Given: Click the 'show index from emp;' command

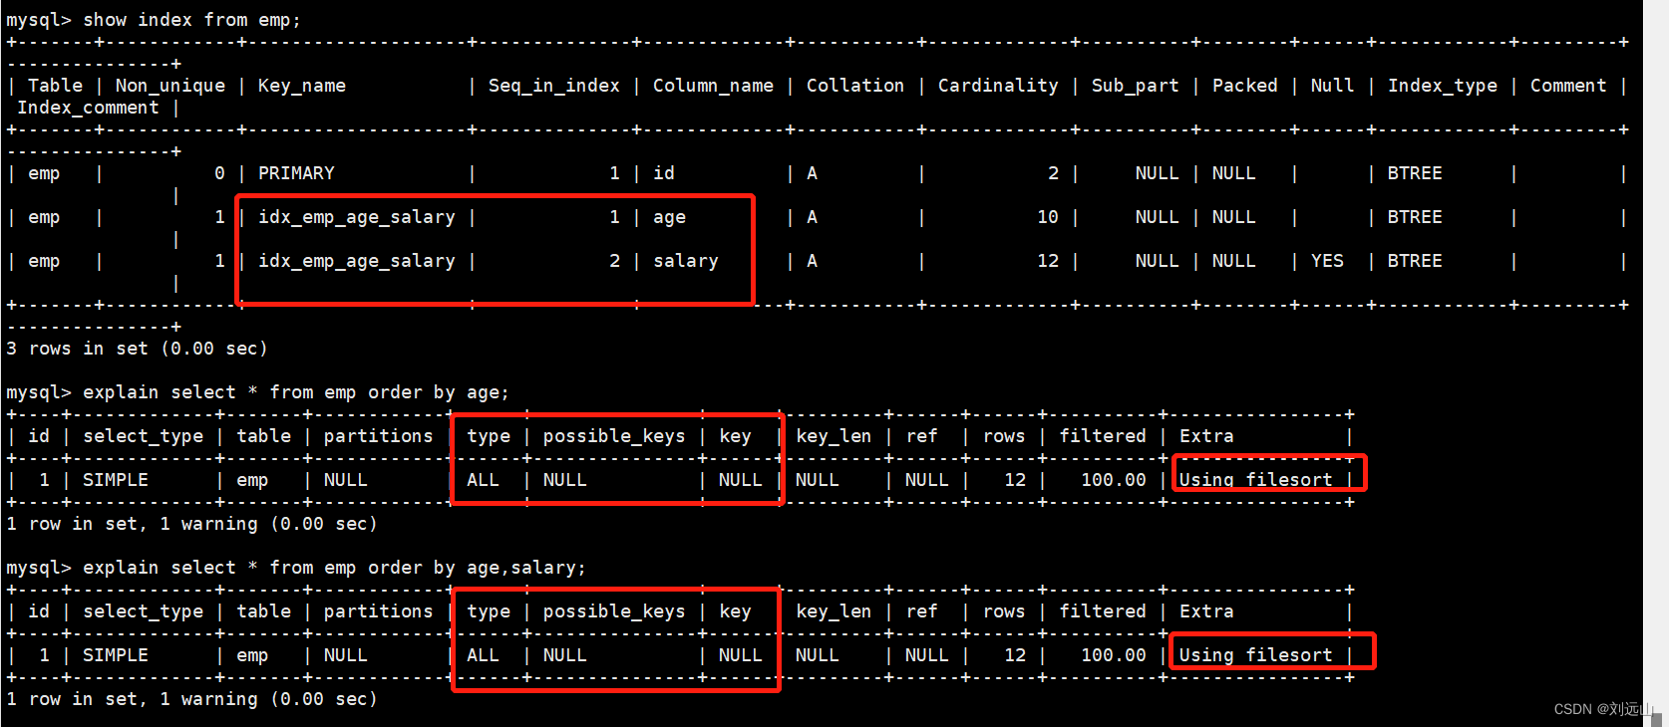Looking at the screenshot, I should coord(191,20).
